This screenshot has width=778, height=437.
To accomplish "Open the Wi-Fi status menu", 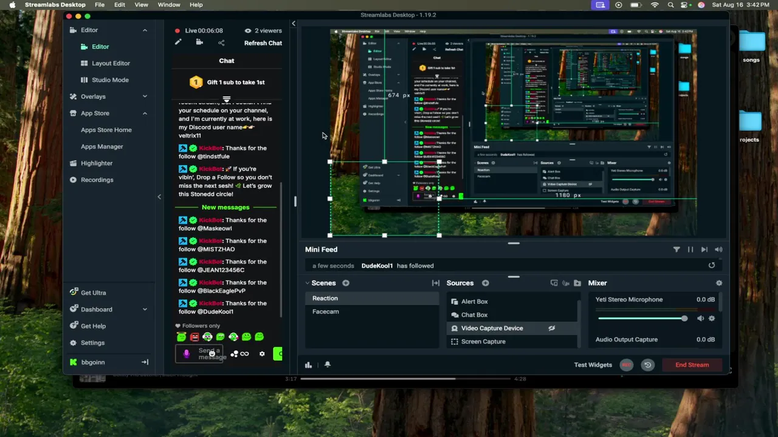I will 655,5.
